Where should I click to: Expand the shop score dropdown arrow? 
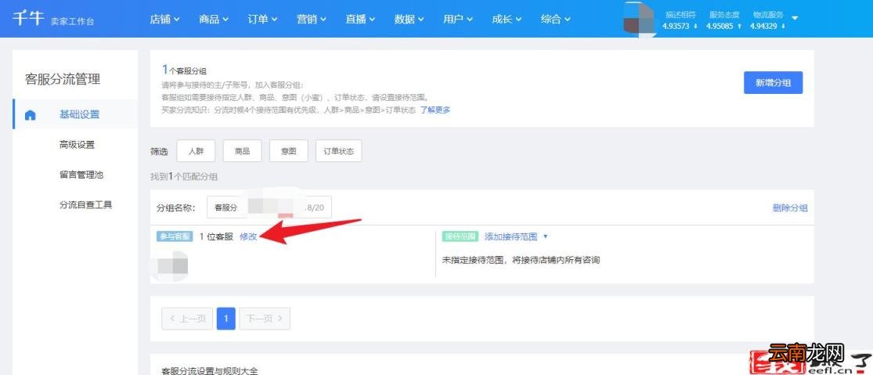pyautogui.click(x=795, y=18)
